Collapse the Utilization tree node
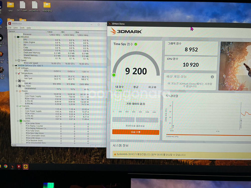Viewport: 251px width, 188px height. (x=15, y=37)
